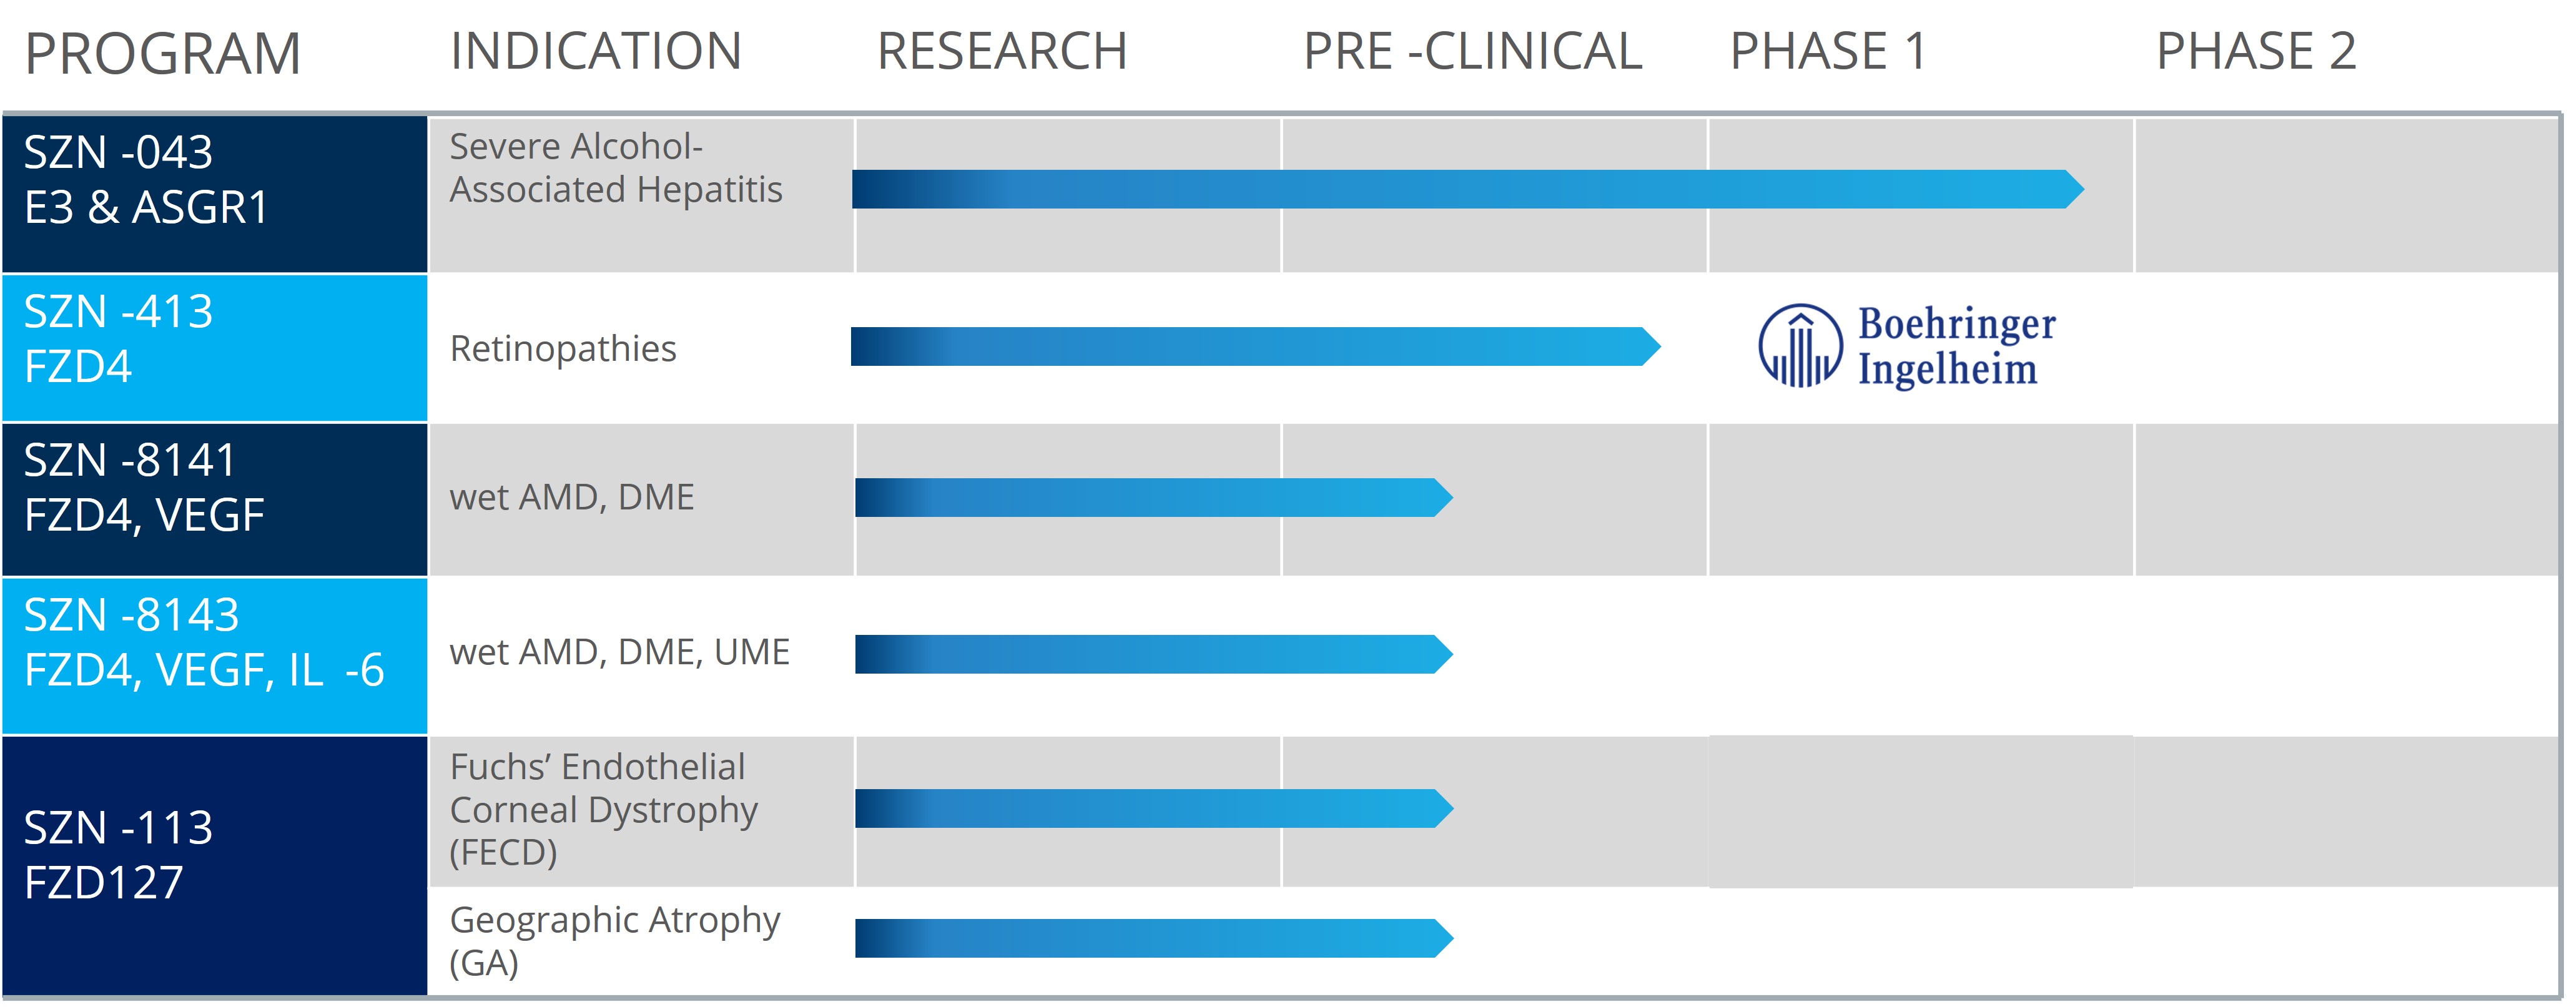The height and width of the screenshot is (1007, 2567).
Task: Select the SZN-113 FZD127 program cell
Action: click(214, 865)
